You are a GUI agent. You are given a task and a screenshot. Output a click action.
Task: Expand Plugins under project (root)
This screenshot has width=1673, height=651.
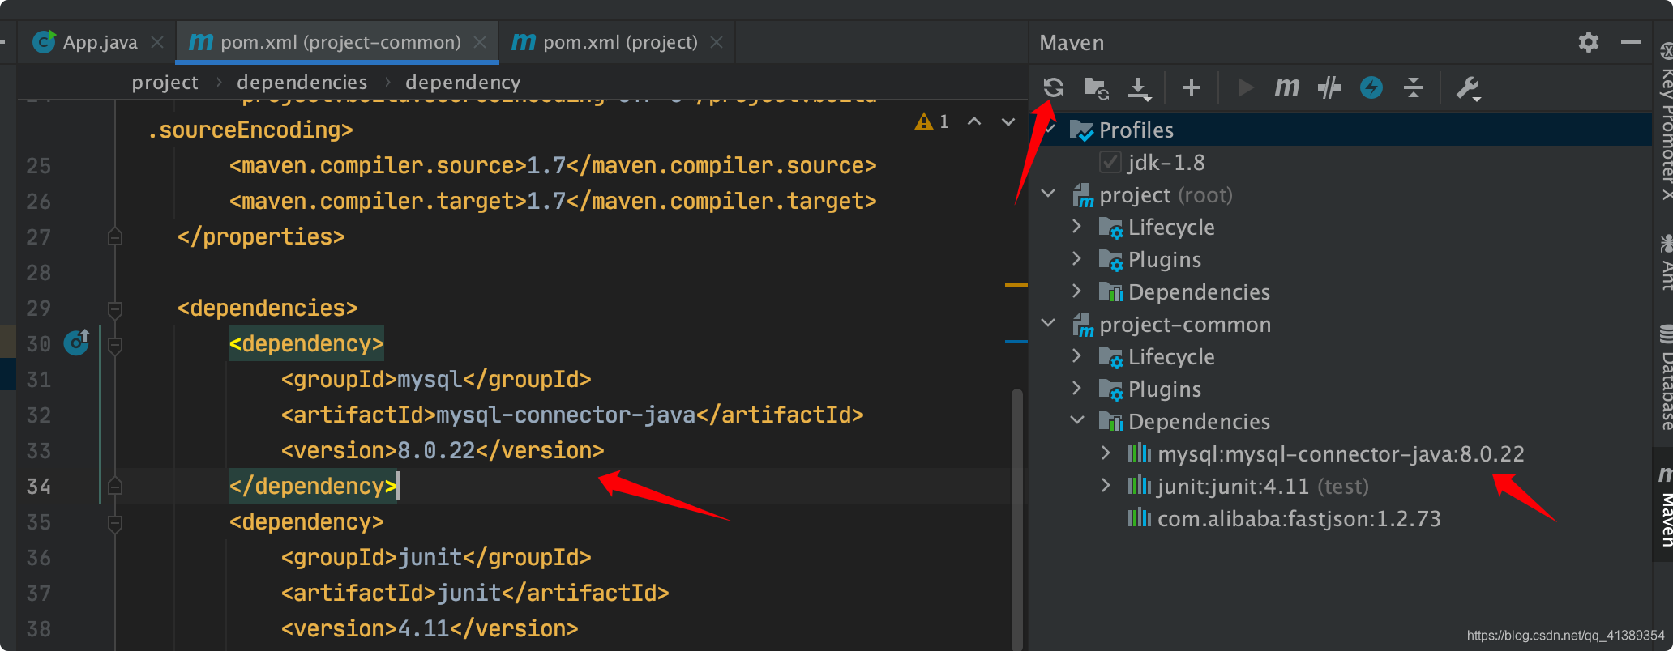[1077, 259]
